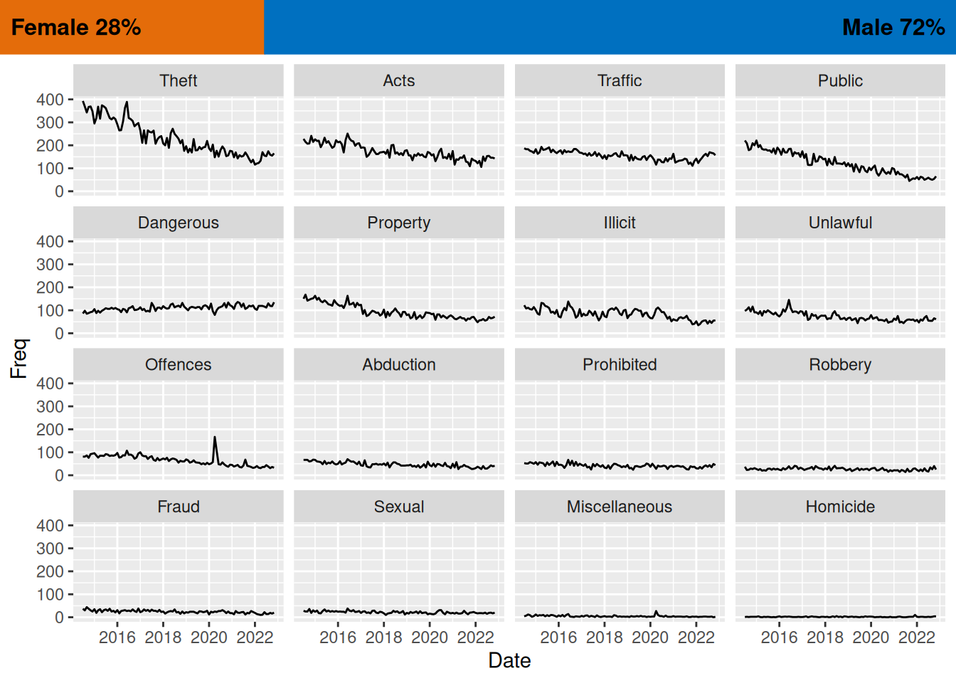This screenshot has height=683, width=956.
Task: Select the Illicit panel header
Action: [620, 223]
